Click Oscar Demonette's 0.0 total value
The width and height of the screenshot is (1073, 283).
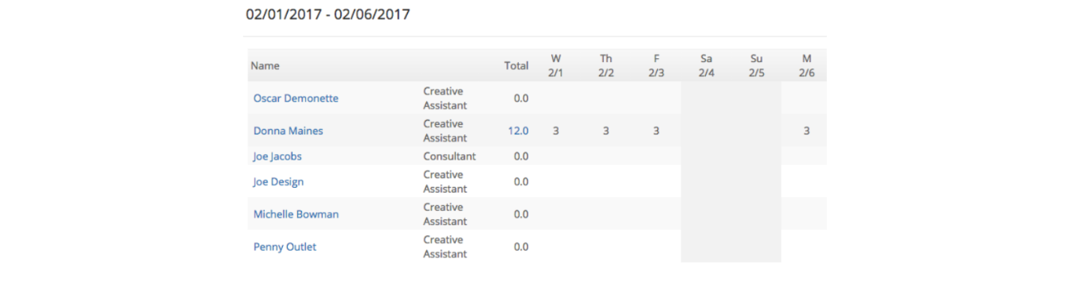(521, 98)
